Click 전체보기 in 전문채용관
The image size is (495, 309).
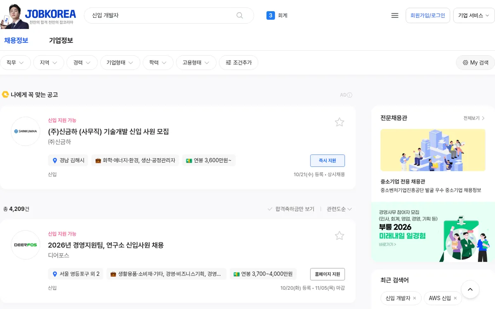coord(474,118)
